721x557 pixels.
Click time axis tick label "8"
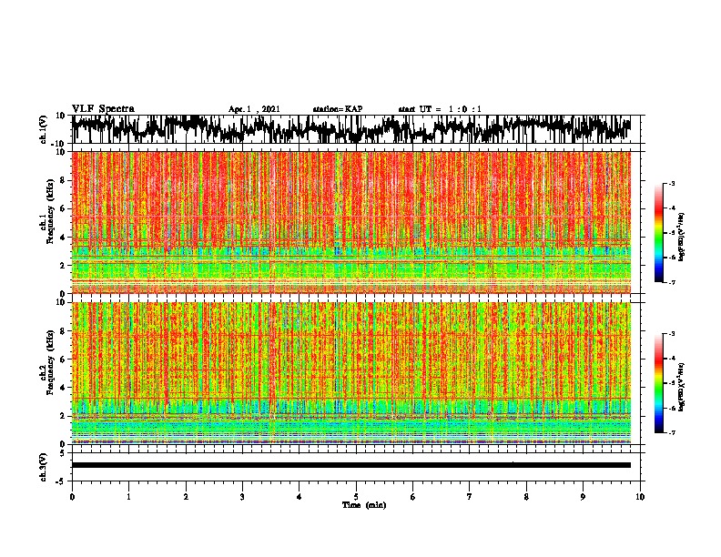[x=526, y=497]
